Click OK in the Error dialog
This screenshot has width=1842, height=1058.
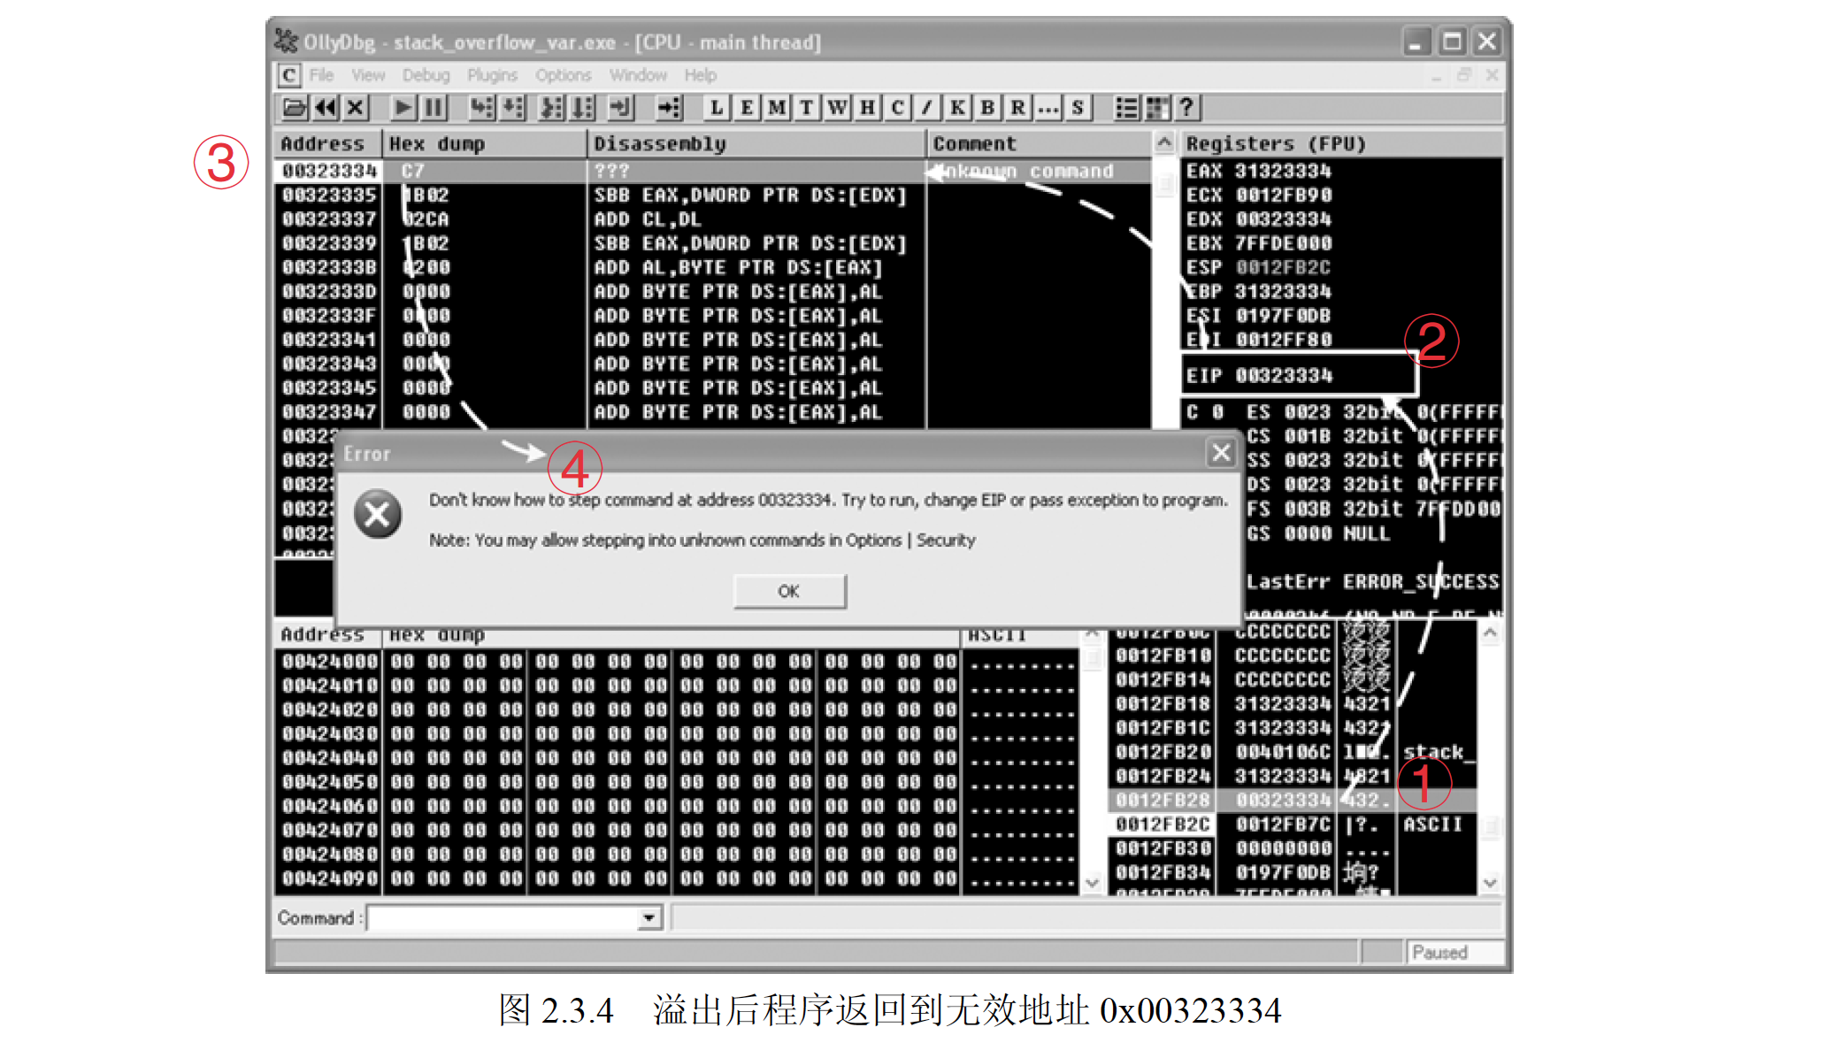pos(789,591)
